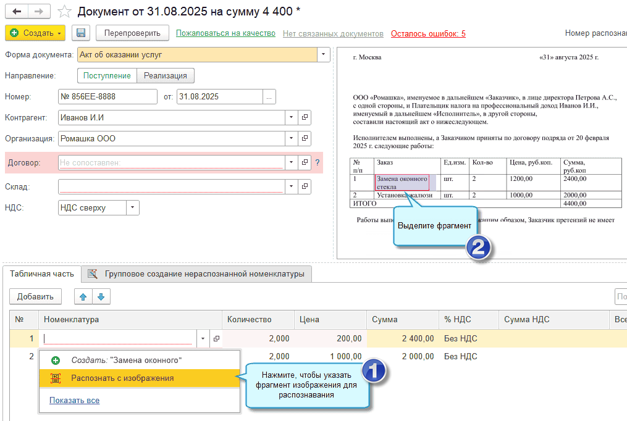Choose Распознать с изображения menu item
This screenshot has height=421, width=627.
[122, 378]
